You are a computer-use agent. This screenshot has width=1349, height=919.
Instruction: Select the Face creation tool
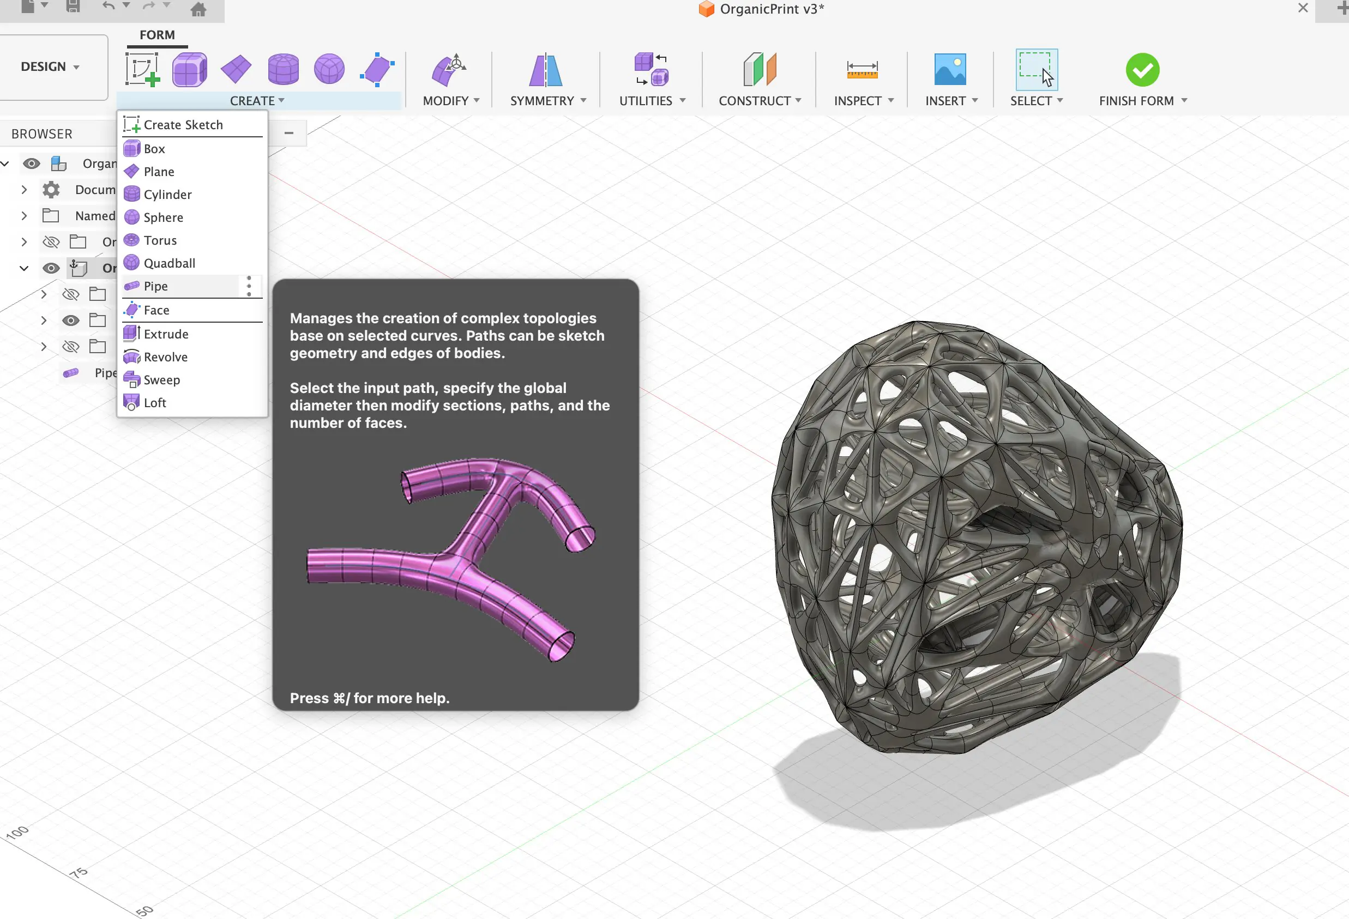click(156, 310)
